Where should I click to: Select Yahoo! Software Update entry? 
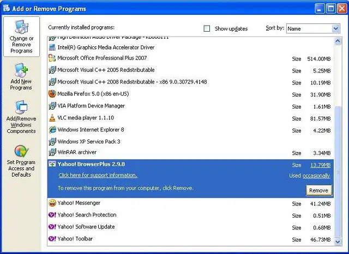[x=190, y=227]
